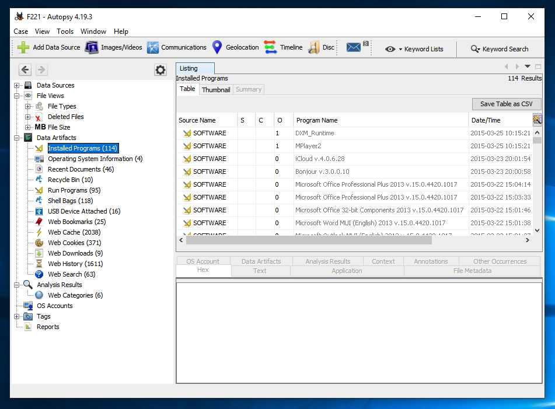
Task: Select the DXM_Runtime program row
Action: tap(355, 133)
